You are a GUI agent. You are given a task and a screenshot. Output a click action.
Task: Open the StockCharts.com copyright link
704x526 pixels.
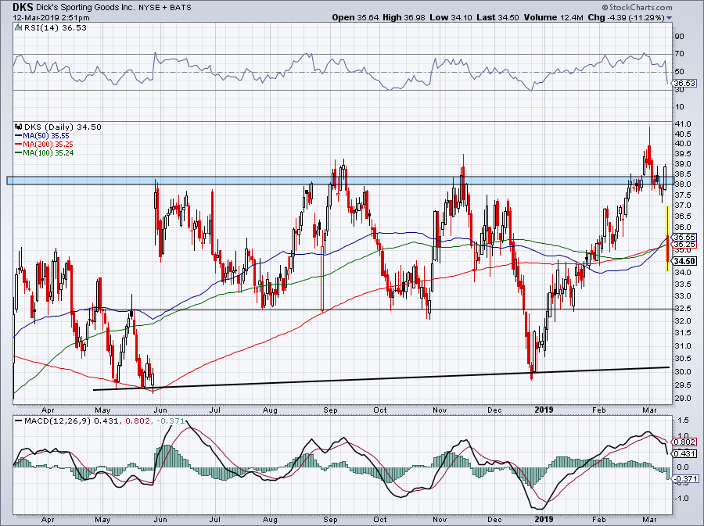[x=637, y=7]
